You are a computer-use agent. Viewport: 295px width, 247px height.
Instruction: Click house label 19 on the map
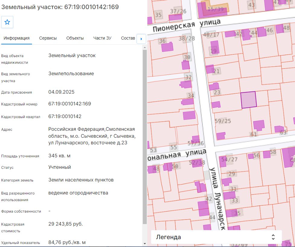pos(213,51)
